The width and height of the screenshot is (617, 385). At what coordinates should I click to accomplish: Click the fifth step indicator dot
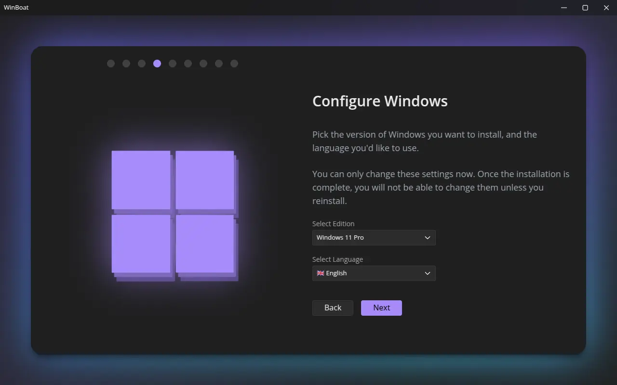pos(172,63)
